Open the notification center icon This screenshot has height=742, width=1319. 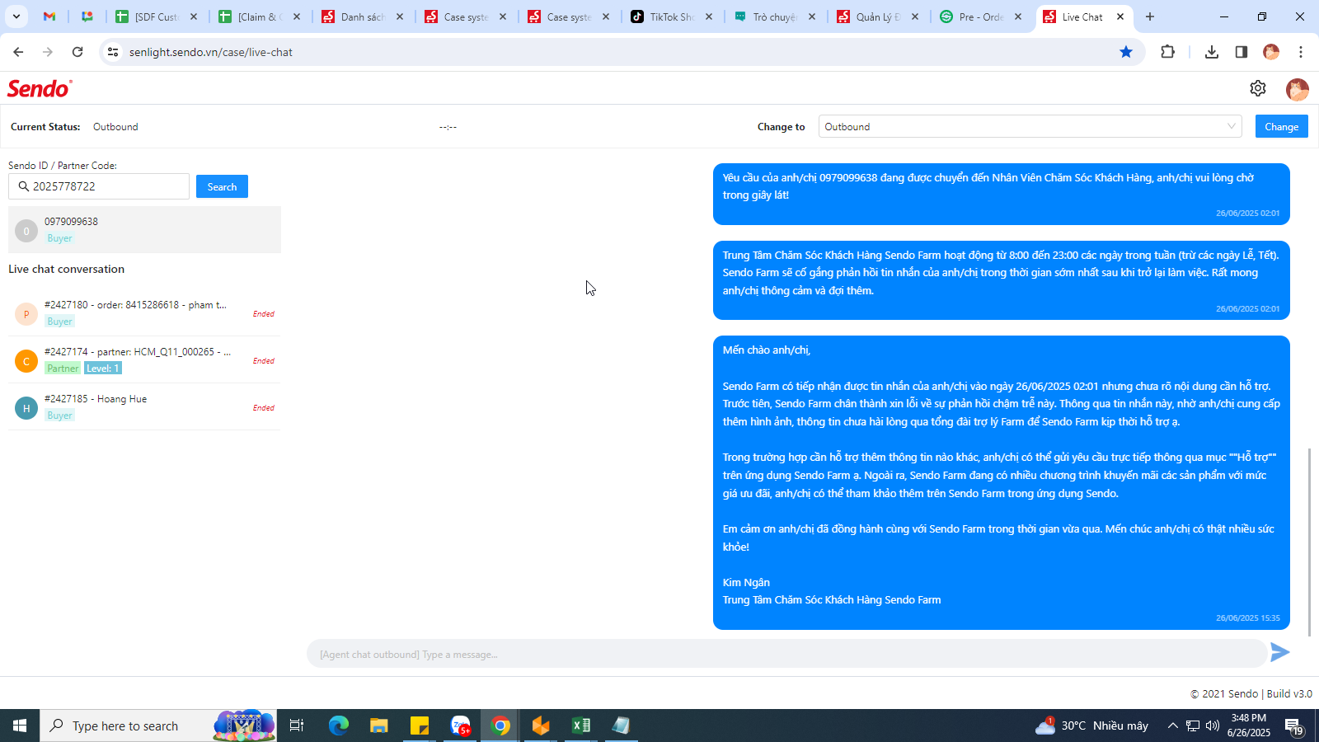1293,726
